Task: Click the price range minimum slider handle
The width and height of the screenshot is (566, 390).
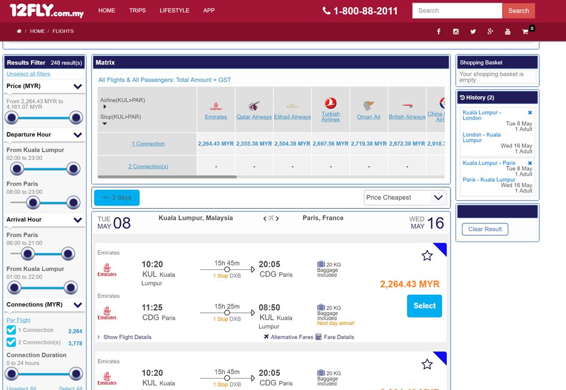Action: pyautogui.click(x=11, y=117)
